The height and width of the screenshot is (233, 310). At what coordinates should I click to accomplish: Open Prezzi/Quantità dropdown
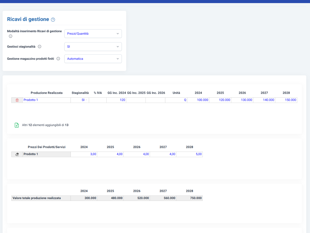click(x=93, y=34)
